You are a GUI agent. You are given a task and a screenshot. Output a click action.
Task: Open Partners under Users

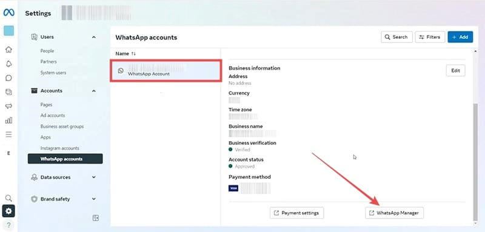pyautogui.click(x=48, y=62)
